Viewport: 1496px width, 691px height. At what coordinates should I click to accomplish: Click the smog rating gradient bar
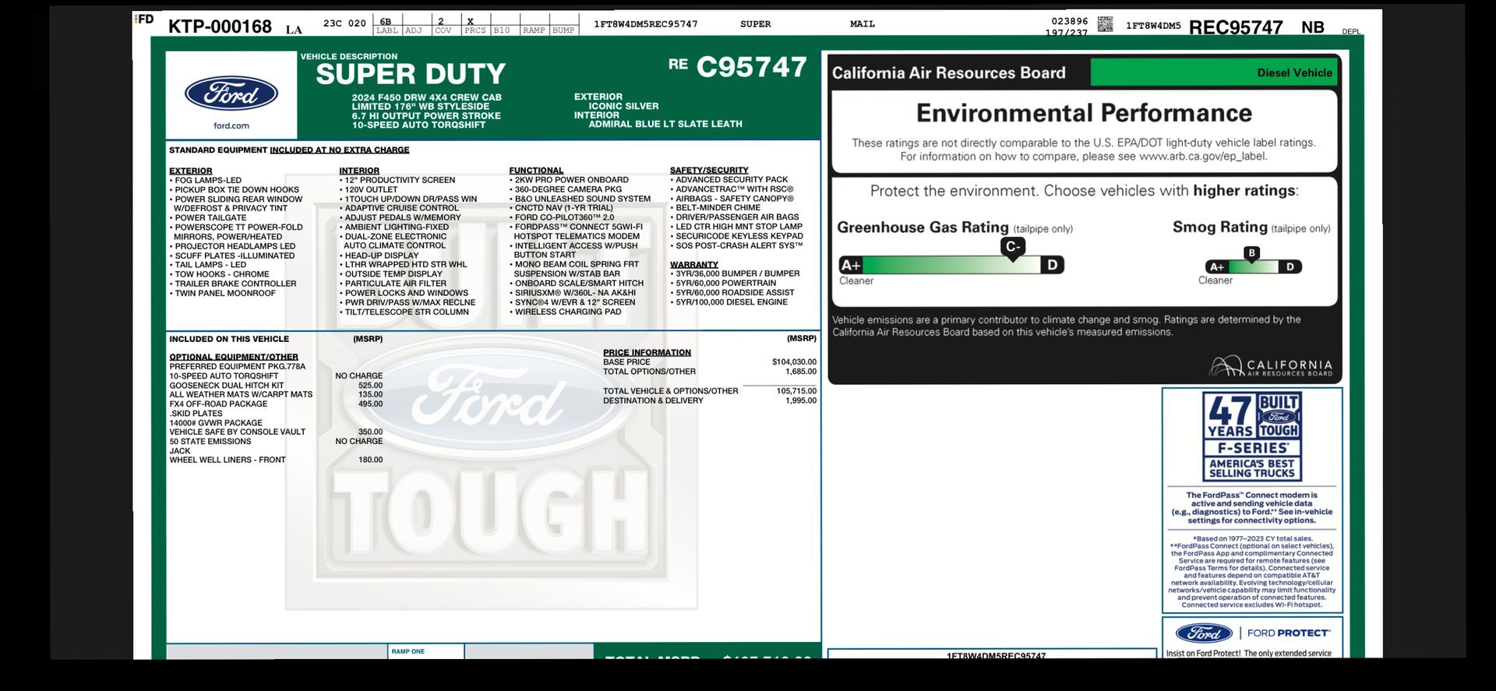point(1253,266)
